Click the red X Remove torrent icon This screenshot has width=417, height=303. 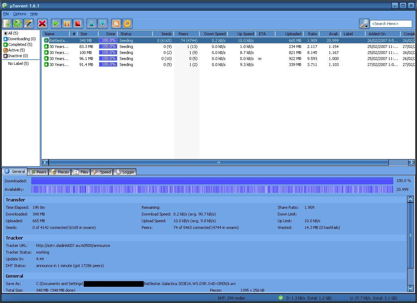(x=42, y=24)
